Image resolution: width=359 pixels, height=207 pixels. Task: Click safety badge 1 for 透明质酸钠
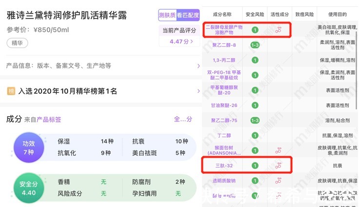tap(255, 181)
